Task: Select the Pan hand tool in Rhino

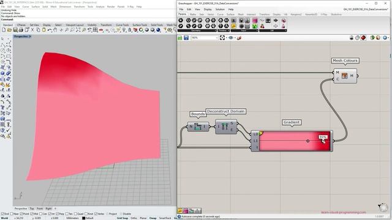Action: [55, 30]
